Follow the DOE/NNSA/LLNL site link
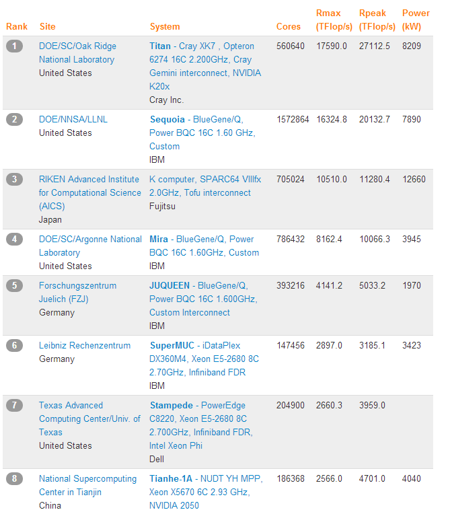 click(x=73, y=119)
